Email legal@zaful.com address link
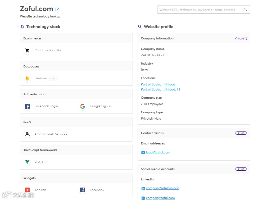 [158, 152]
